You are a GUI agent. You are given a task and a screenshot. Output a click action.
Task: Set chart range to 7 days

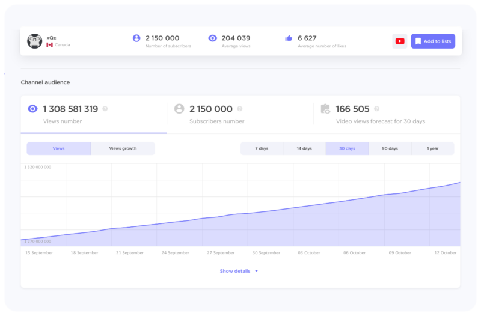coord(262,148)
